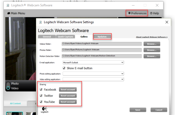Click the gear icon beside Preferences
175x115 pixels.
(x=129, y=13)
